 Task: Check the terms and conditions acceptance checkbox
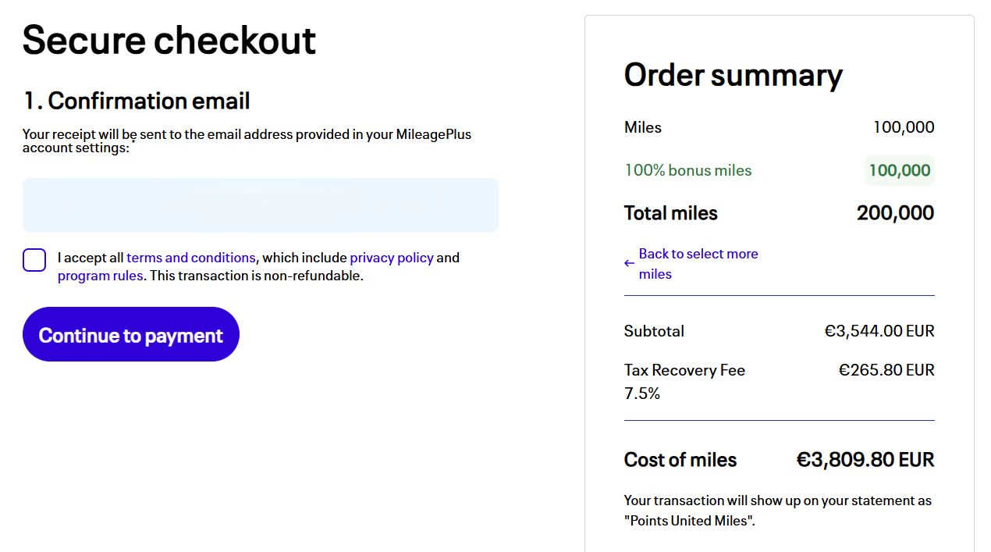coord(34,259)
